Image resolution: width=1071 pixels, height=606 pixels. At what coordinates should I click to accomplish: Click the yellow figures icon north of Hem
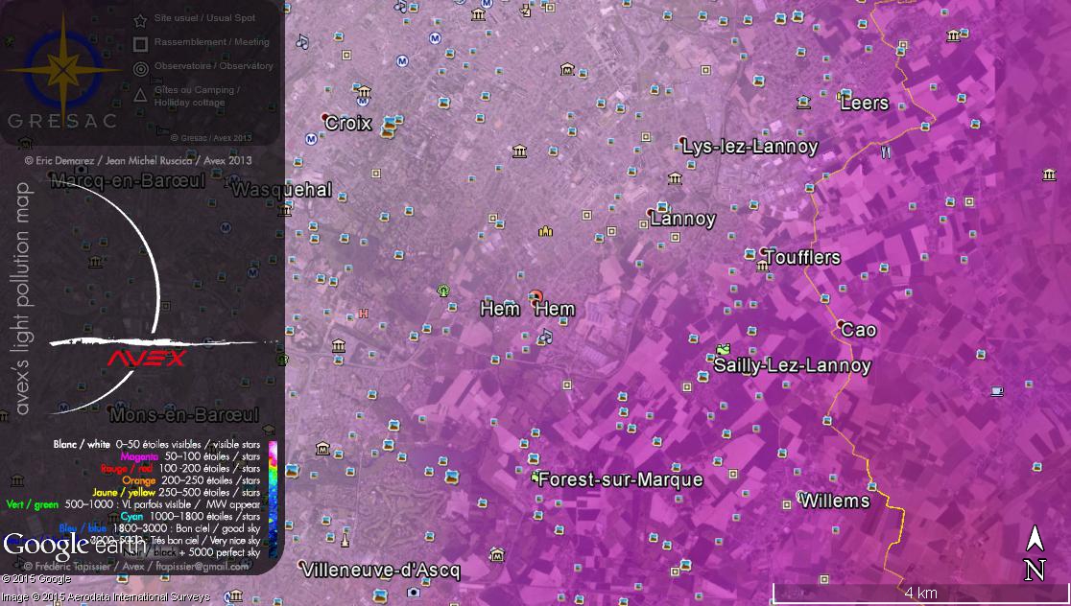545,231
